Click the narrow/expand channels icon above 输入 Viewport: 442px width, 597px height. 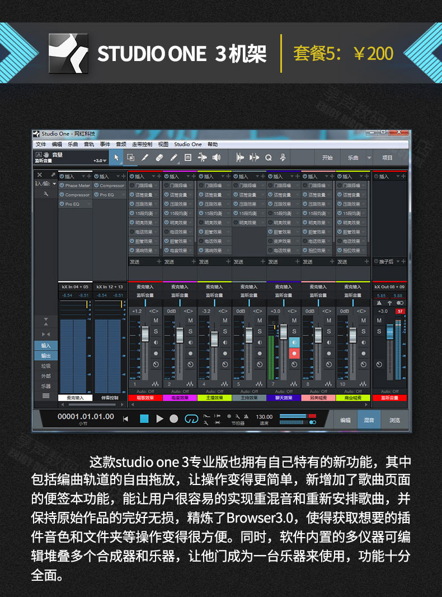(46, 334)
